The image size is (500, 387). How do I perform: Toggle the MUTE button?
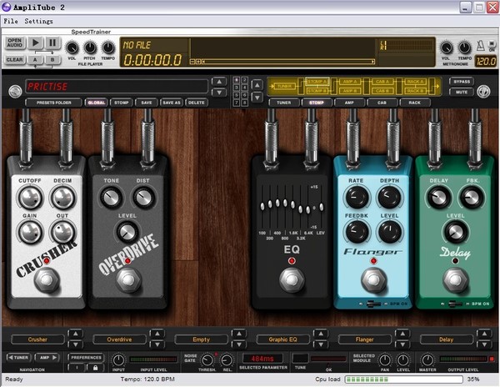pyautogui.click(x=462, y=93)
